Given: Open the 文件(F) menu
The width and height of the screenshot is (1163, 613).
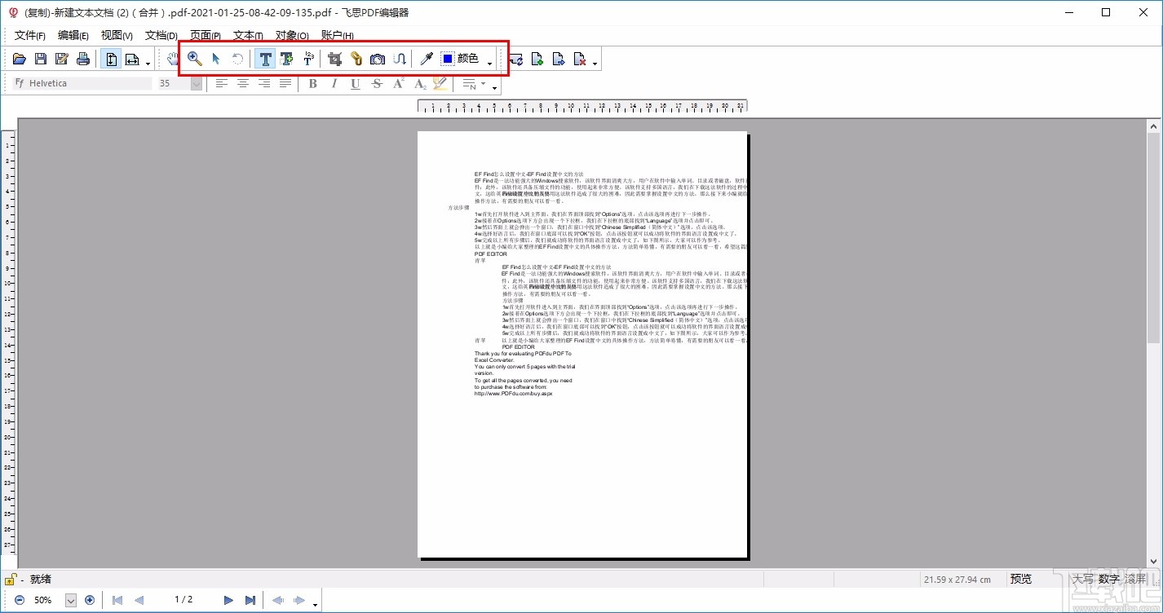Looking at the screenshot, I should [30, 35].
